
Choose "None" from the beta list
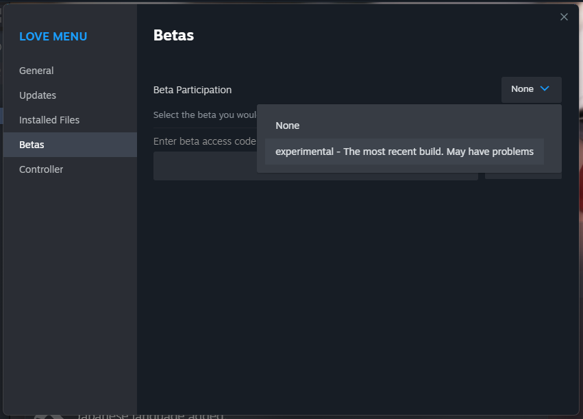coord(287,125)
